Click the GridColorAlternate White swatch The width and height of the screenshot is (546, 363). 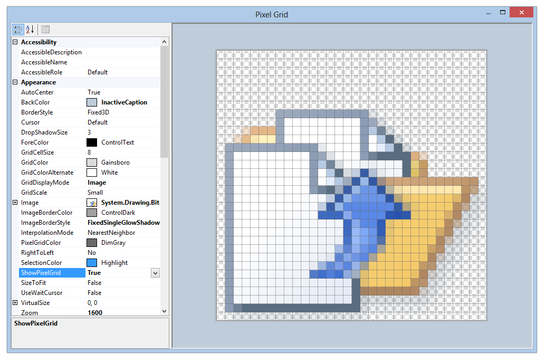tap(92, 173)
